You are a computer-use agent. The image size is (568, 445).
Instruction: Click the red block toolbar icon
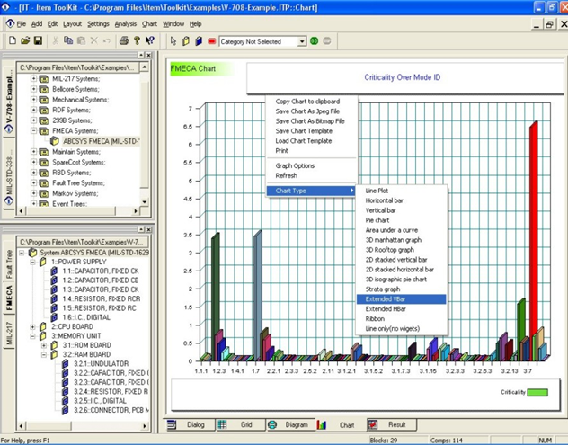coord(211,41)
